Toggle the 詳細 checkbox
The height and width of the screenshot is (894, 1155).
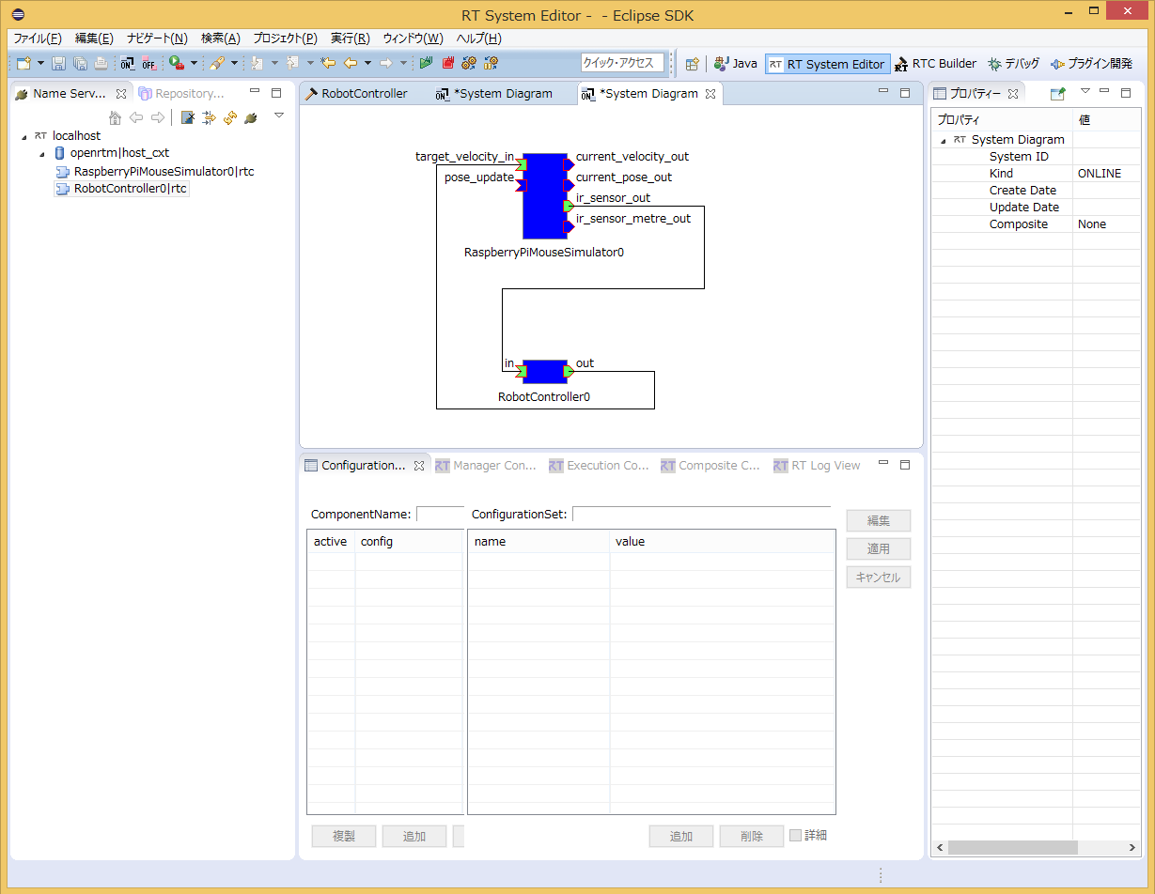point(796,835)
